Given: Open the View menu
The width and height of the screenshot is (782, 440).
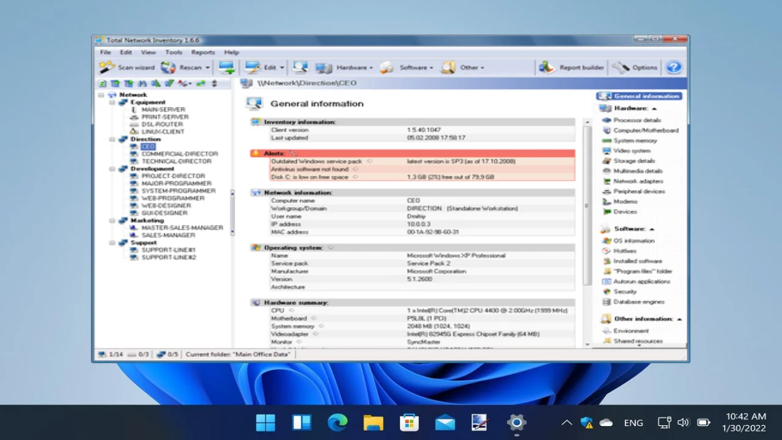Looking at the screenshot, I should tap(148, 53).
